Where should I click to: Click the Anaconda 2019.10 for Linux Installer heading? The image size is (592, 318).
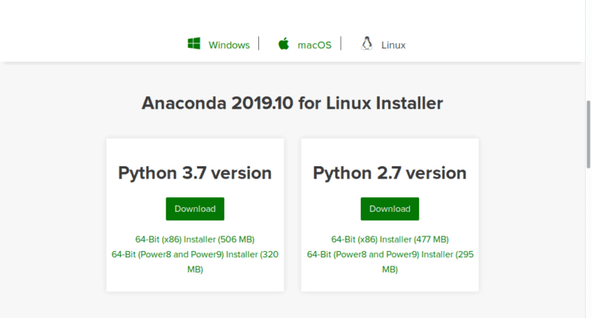[292, 103]
